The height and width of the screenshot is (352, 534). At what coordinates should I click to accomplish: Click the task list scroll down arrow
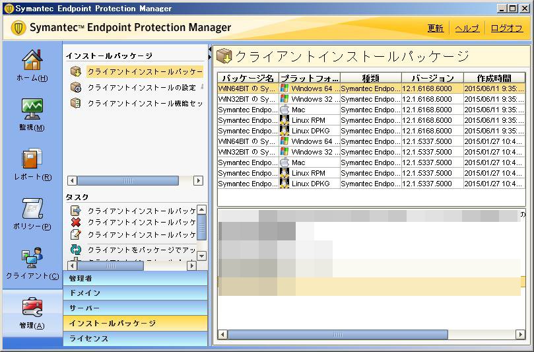(202, 255)
